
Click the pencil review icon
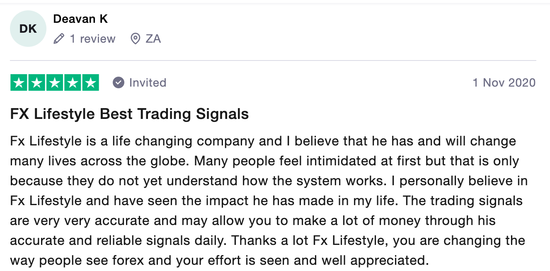tap(59, 39)
